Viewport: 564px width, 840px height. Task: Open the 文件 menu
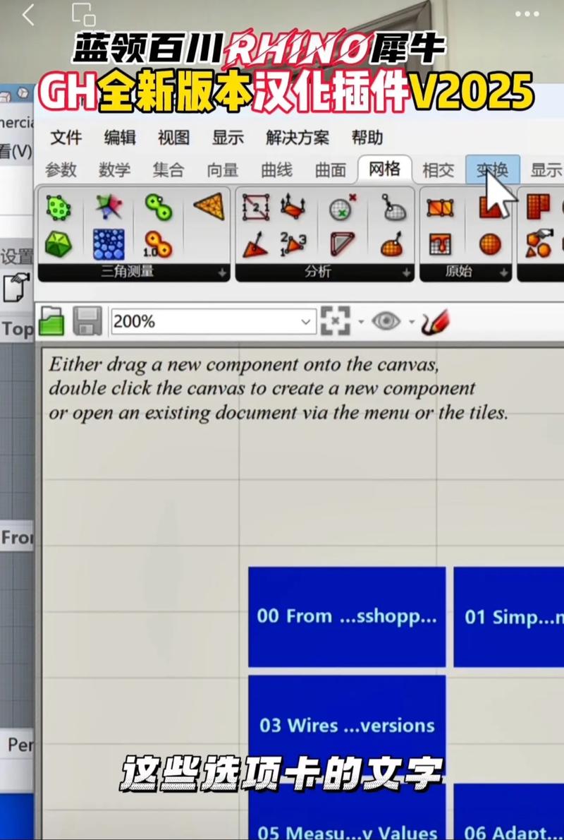pyautogui.click(x=66, y=138)
